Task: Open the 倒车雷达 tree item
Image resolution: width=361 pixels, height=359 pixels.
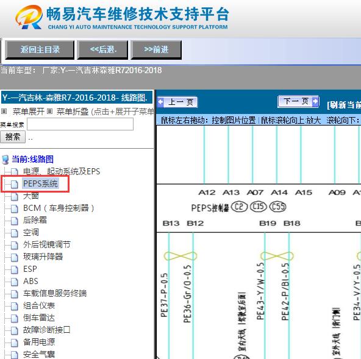Action: click(x=39, y=318)
